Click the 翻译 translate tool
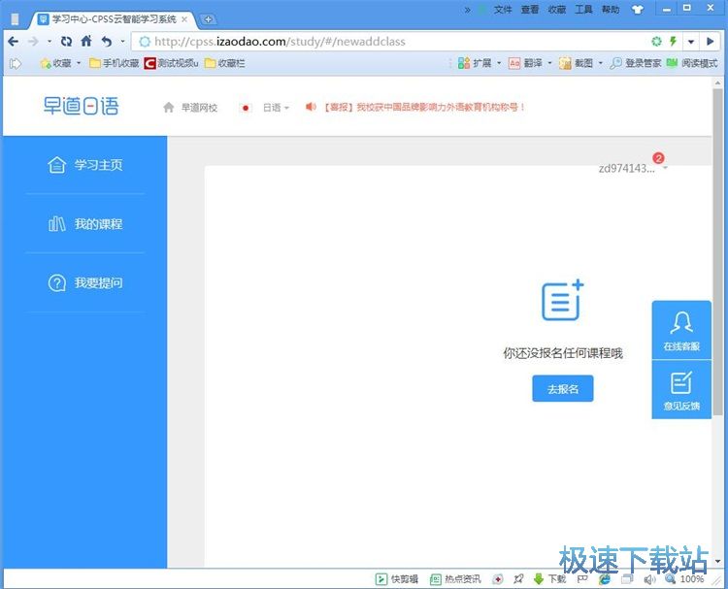This screenshot has height=589, width=728. click(525, 63)
